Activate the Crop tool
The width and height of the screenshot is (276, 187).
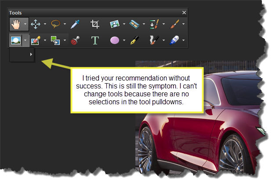pos(94,24)
